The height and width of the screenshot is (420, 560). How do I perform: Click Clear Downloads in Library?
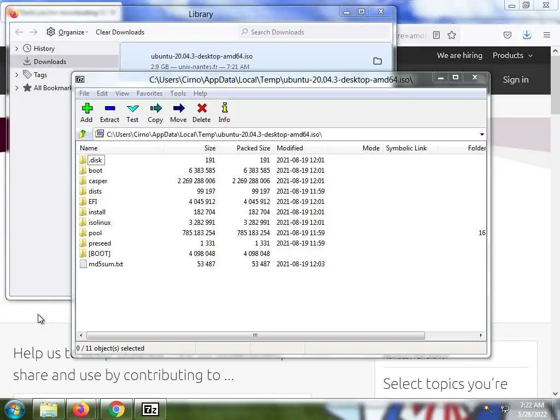120,32
